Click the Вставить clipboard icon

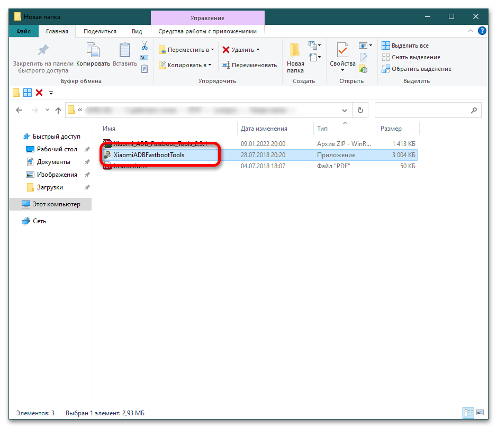coord(124,50)
